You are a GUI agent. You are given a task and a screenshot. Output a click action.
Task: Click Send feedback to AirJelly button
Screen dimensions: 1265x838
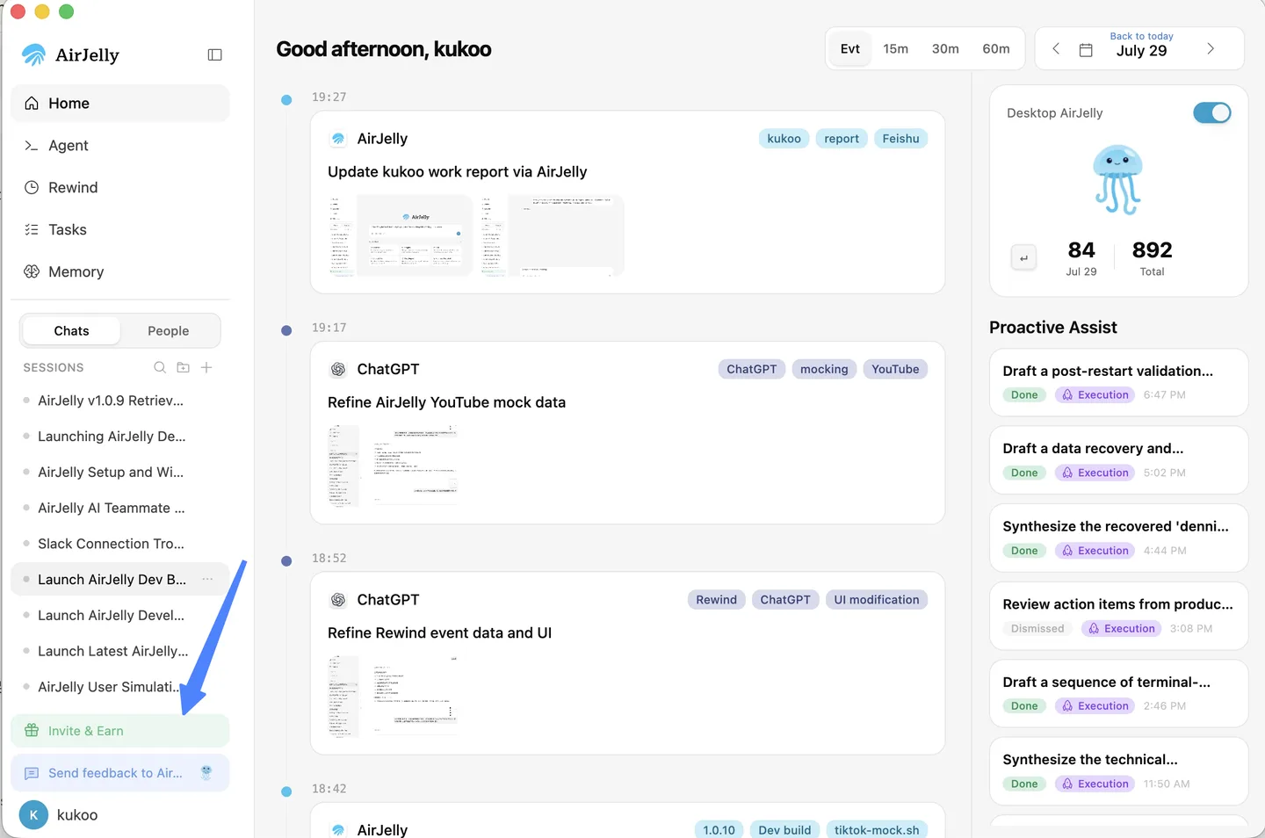pos(120,773)
